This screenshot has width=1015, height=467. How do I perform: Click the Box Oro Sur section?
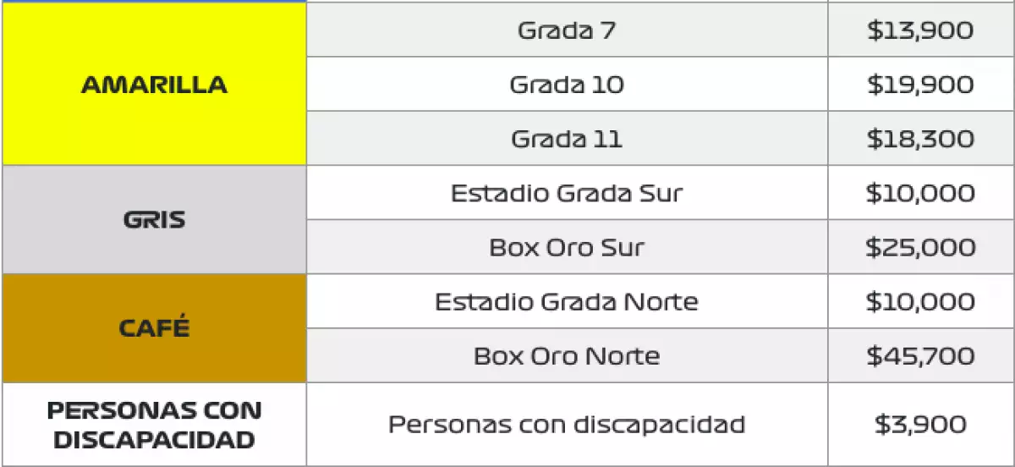[567, 247]
